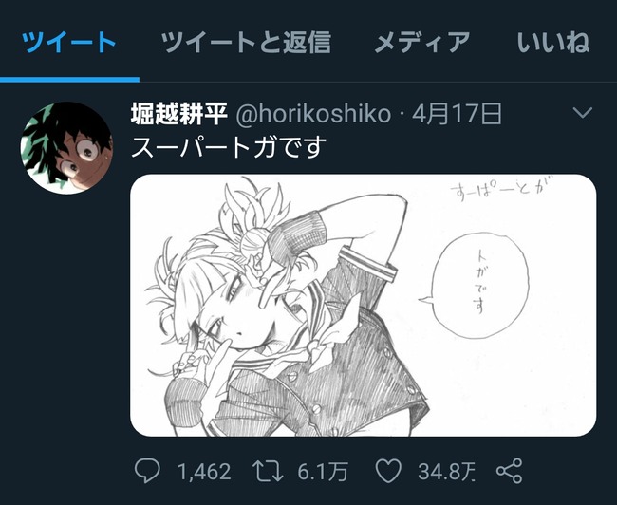
Task: Open the reply speech bubble icon
Action: pyautogui.click(x=147, y=471)
